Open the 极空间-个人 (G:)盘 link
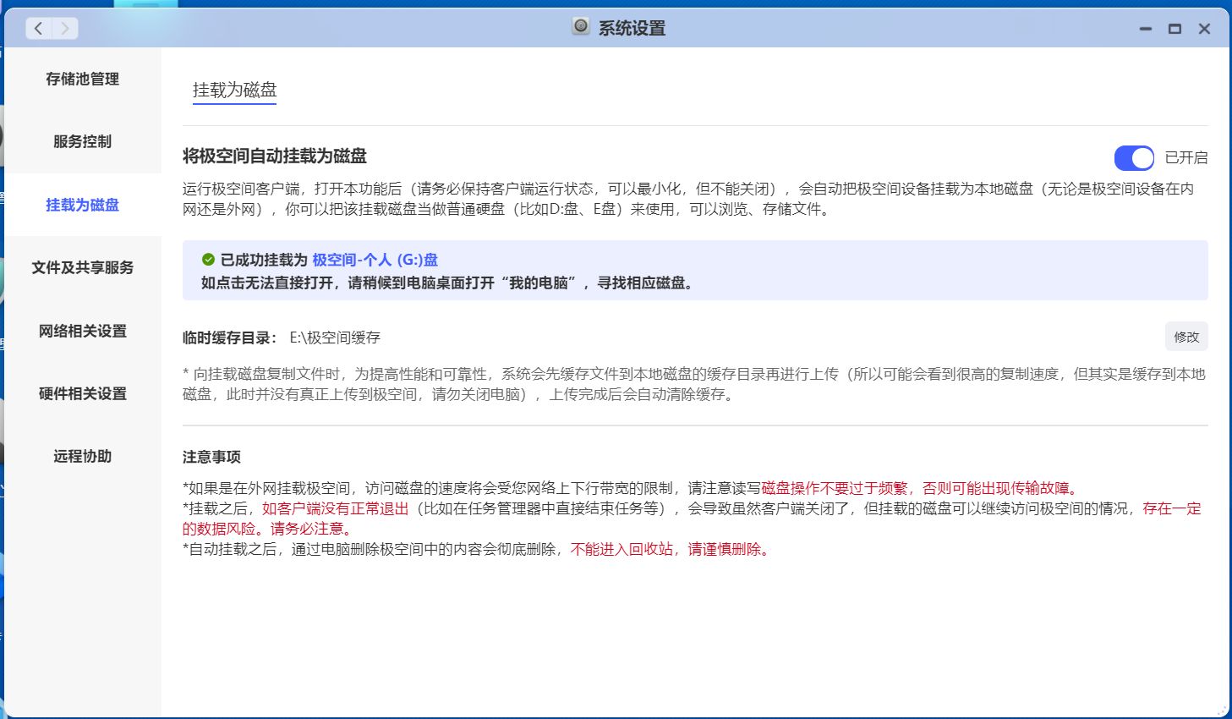The width and height of the screenshot is (1232, 719). click(375, 260)
